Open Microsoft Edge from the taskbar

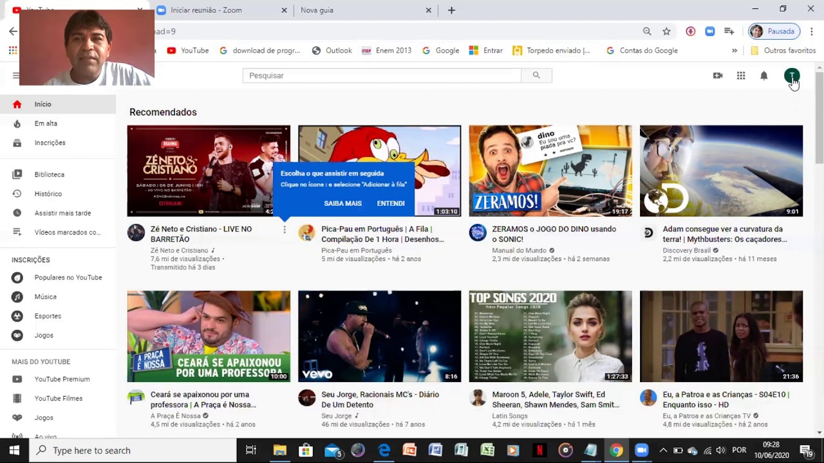coord(384,450)
